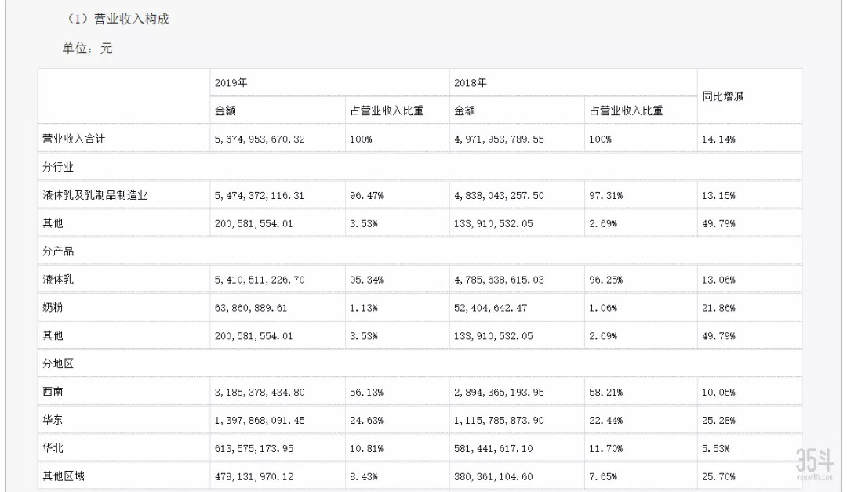Click the 西南 region row label
The width and height of the screenshot is (847, 492).
coord(53,392)
